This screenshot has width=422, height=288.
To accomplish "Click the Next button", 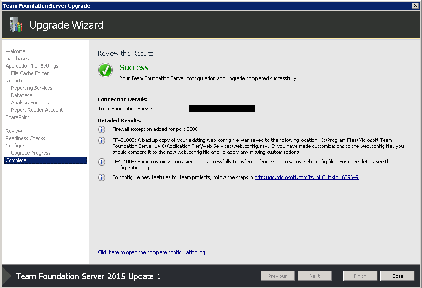I will (315, 276).
